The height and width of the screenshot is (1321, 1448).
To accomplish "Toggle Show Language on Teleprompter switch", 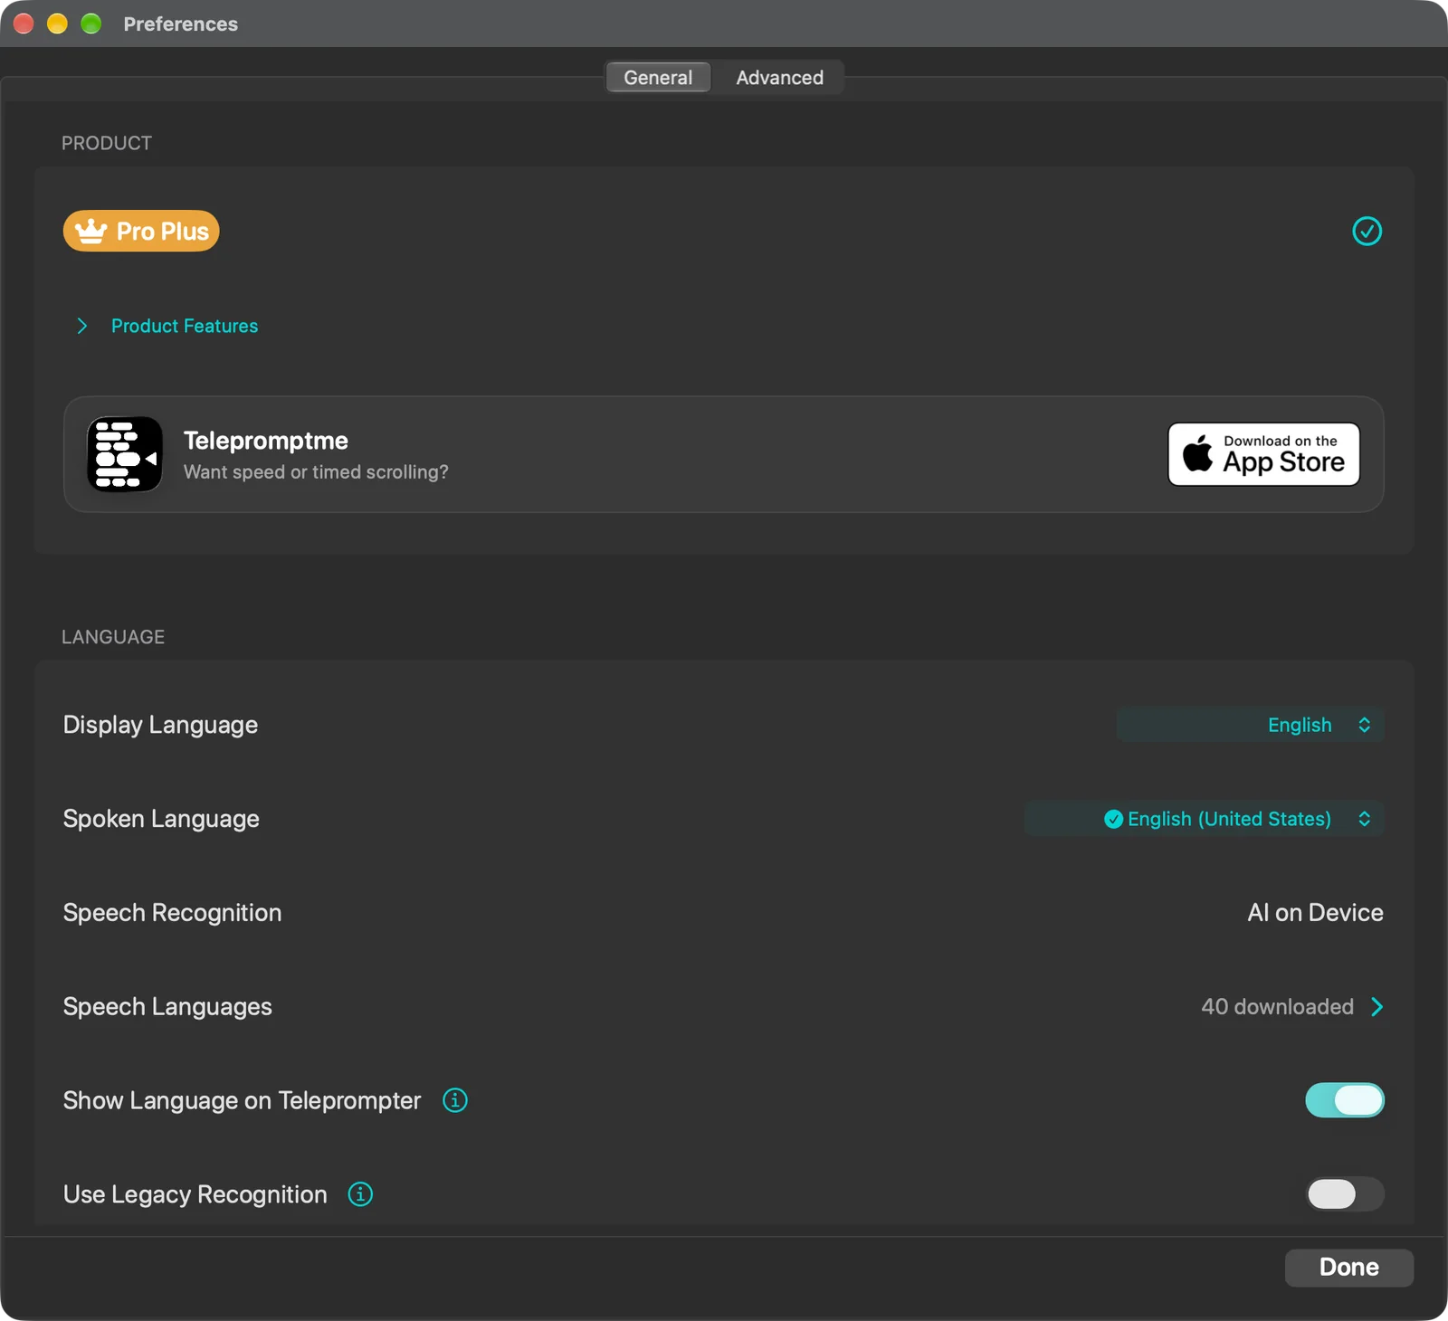I will tap(1345, 1100).
